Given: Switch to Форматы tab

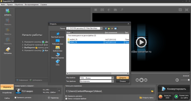Looking at the screenshot, I should pos(7,87).
